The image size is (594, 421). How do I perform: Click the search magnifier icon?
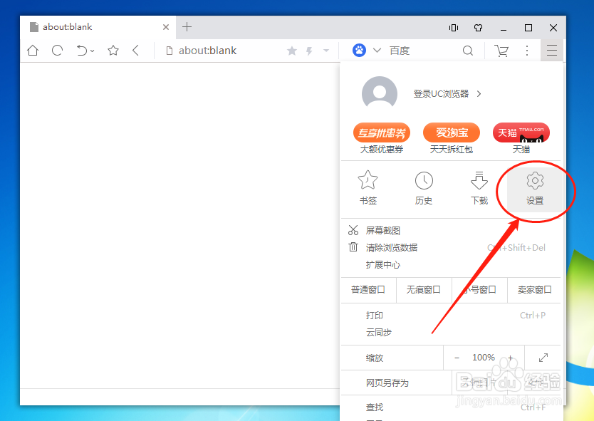coord(468,51)
